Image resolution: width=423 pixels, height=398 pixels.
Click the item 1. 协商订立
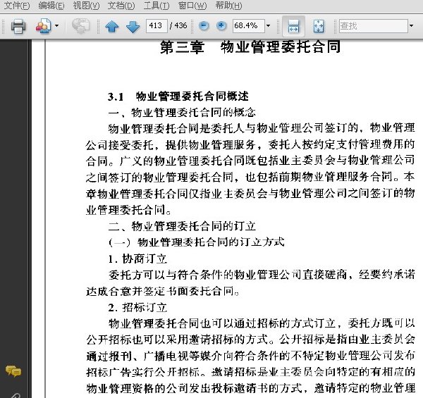pos(137,259)
